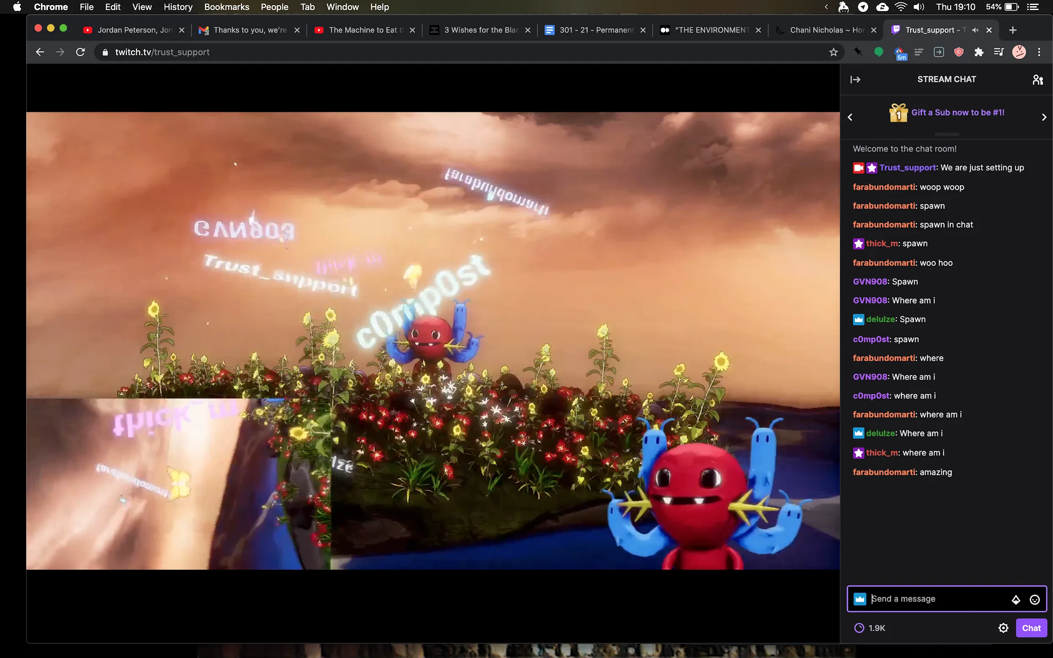
Task: Open the red shield extension
Action: tap(959, 52)
